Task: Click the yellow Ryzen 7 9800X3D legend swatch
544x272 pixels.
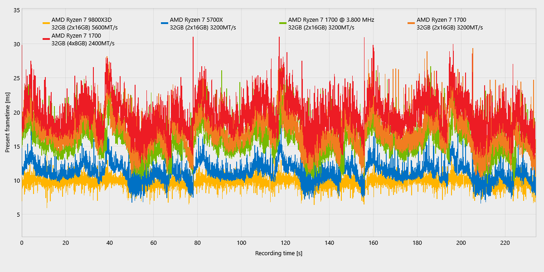Action: pyautogui.click(x=46, y=23)
